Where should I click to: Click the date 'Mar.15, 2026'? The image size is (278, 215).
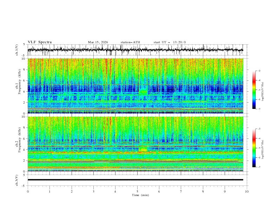click(98, 42)
